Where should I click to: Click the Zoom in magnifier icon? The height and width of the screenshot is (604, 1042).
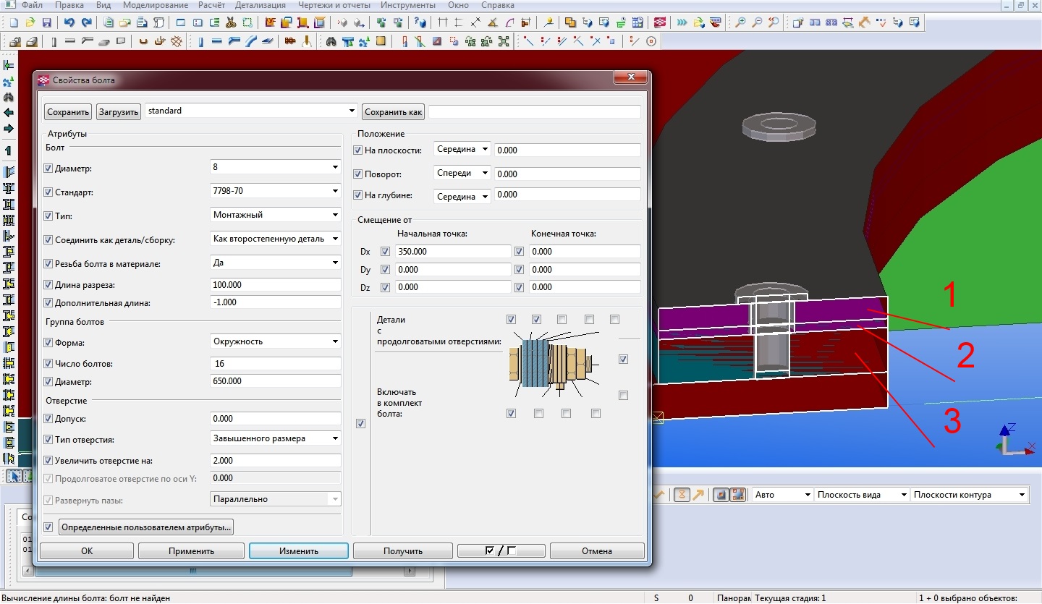[x=740, y=22]
